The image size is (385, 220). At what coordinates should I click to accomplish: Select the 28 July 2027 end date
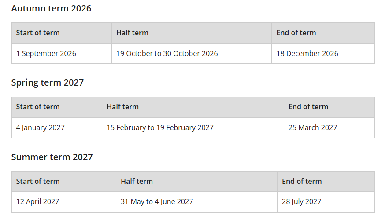coord(302,201)
